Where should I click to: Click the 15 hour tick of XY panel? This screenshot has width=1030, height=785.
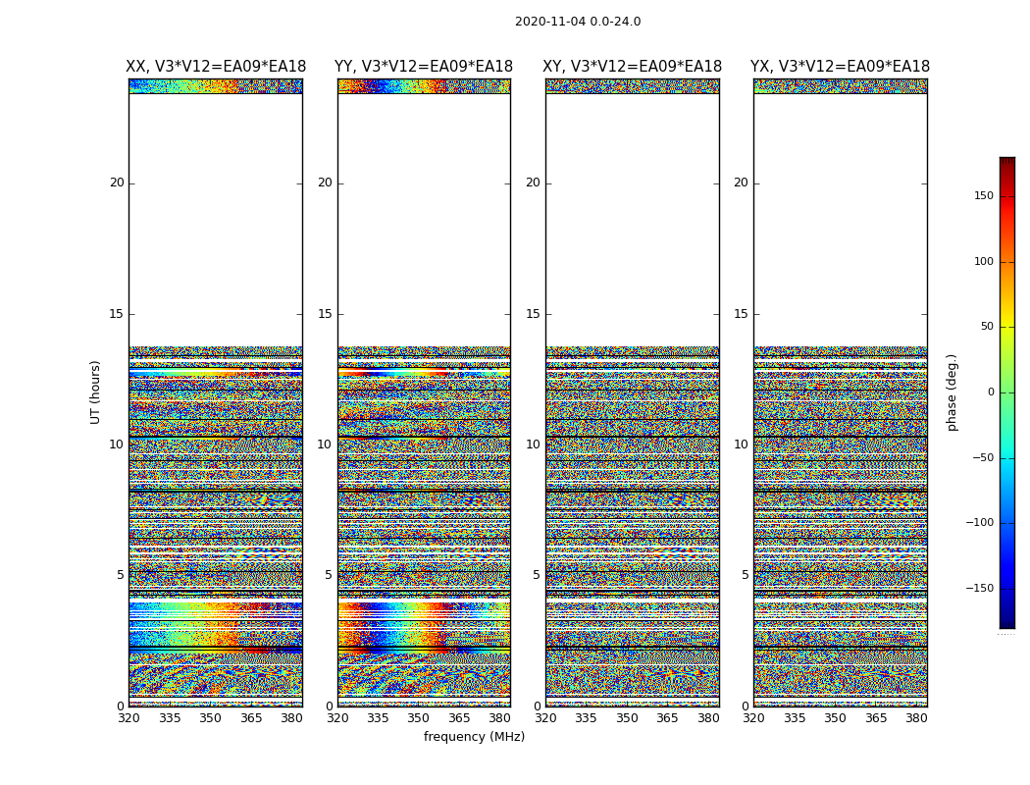pos(534,314)
